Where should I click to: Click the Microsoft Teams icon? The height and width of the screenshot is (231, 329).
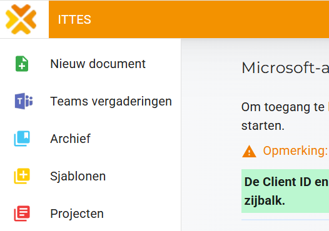tap(24, 101)
